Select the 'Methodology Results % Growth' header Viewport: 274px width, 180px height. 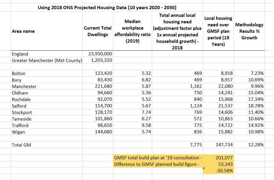[249, 31]
